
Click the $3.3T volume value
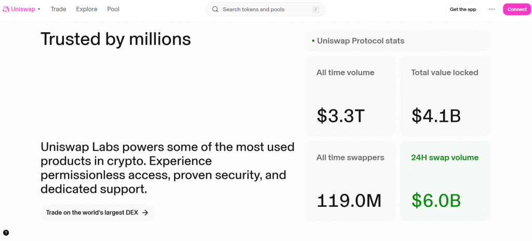341,116
